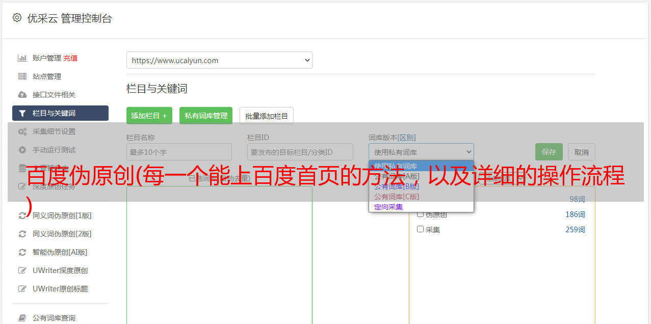Click the 栏目与关键词 page heading
The width and height of the screenshot is (651, 324).
157,89
